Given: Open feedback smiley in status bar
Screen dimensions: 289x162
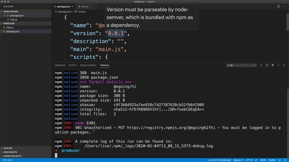Looking at the screenshot, I should click(280, 160).
